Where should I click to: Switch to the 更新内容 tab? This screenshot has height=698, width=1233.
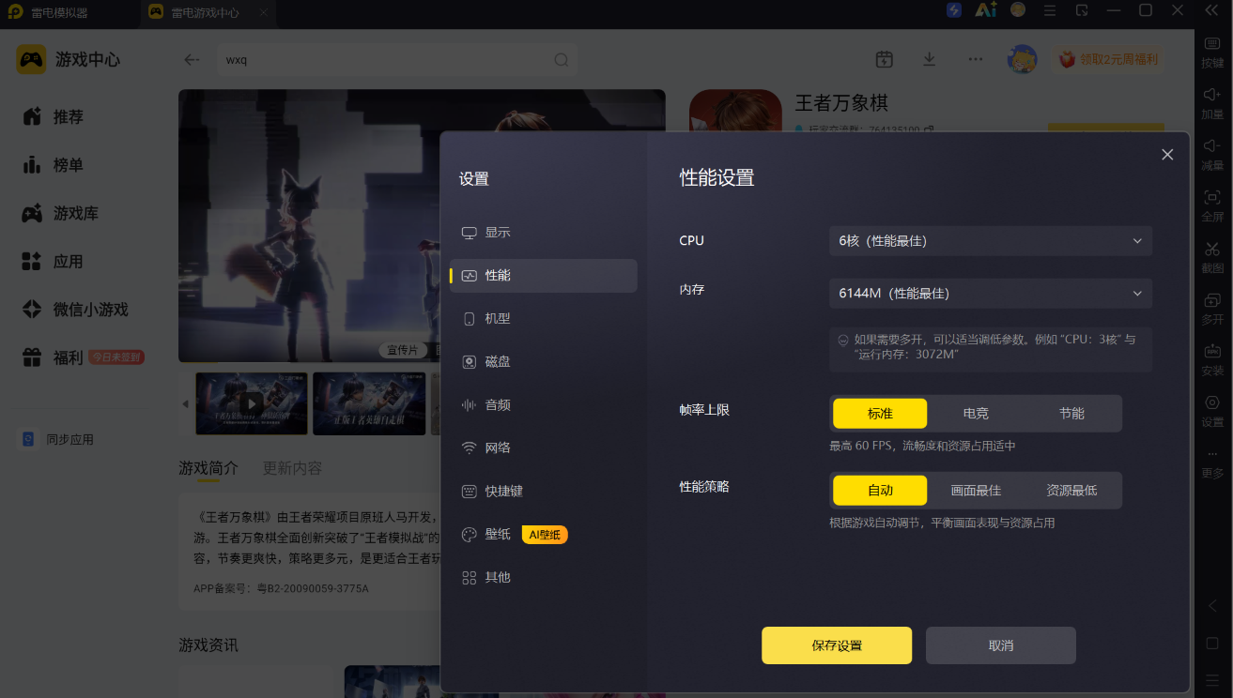292,468
